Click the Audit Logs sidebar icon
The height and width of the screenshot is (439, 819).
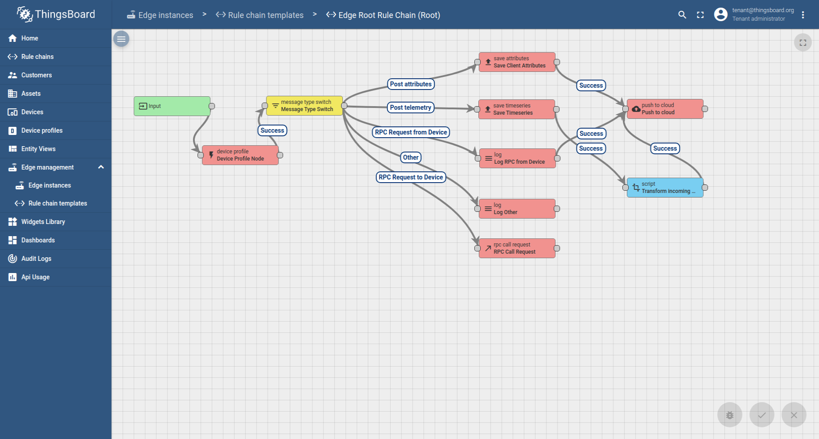tap(13, 259)
